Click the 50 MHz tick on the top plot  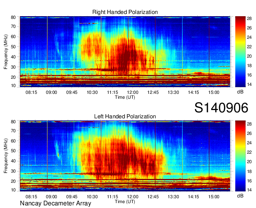coord(13,47)
